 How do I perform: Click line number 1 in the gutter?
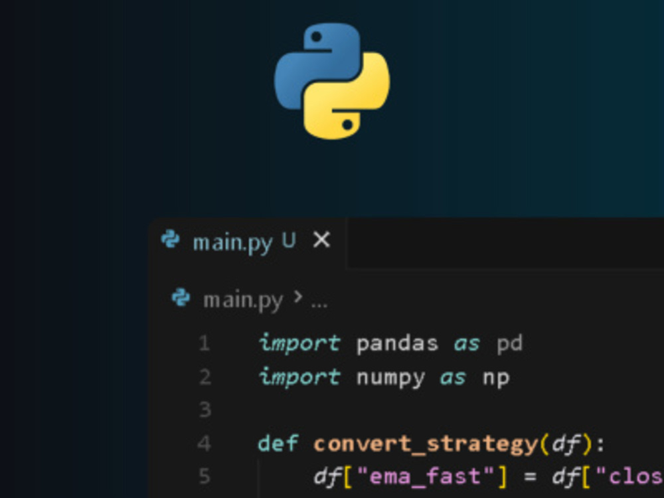point(204,343)
